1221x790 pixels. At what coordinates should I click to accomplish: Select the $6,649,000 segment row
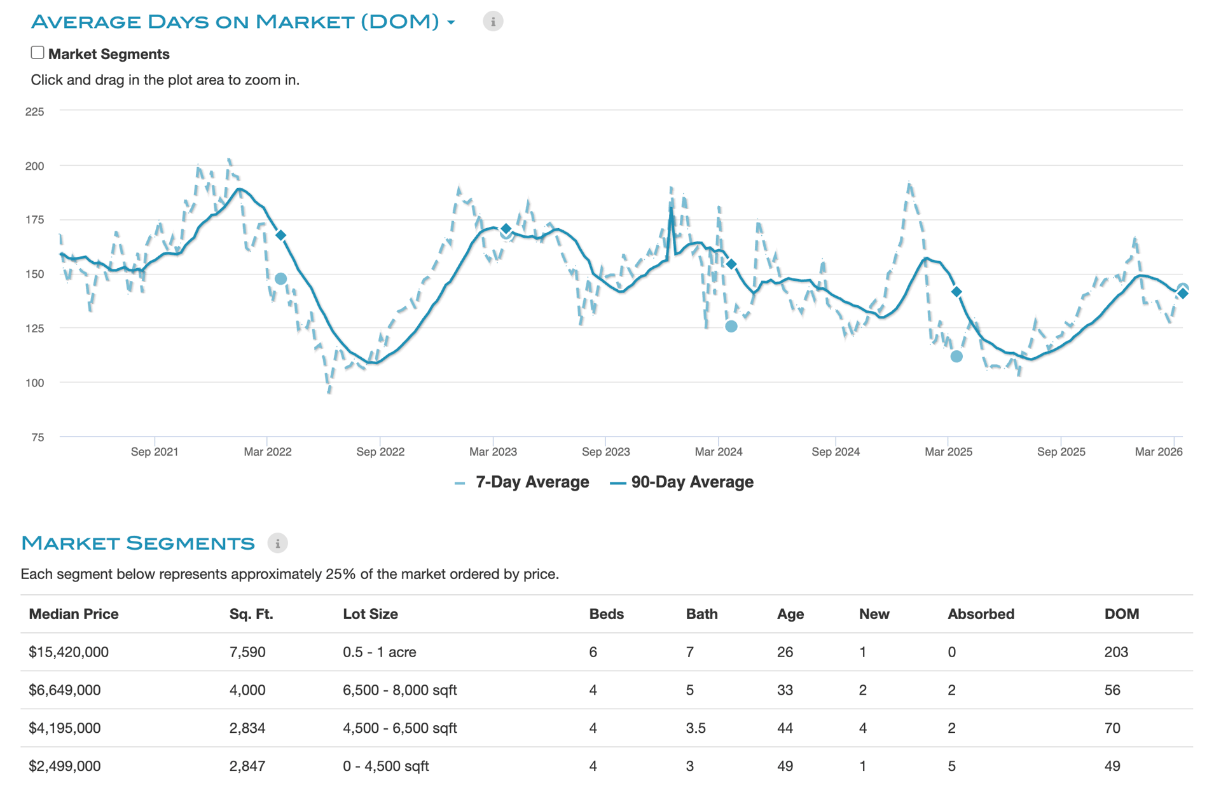point(65,690)
